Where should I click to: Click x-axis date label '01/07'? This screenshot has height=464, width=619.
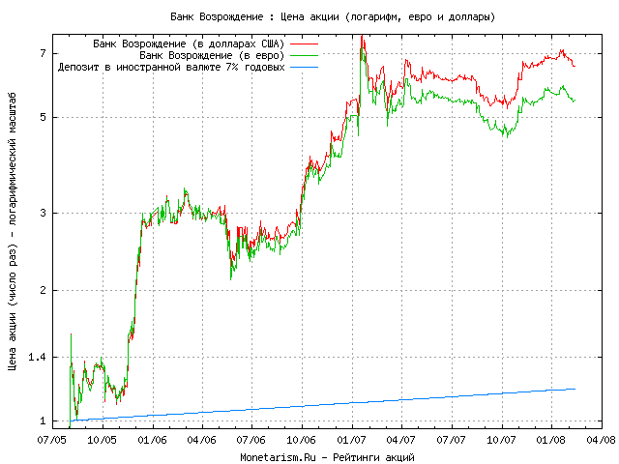(x=351, y=440)
